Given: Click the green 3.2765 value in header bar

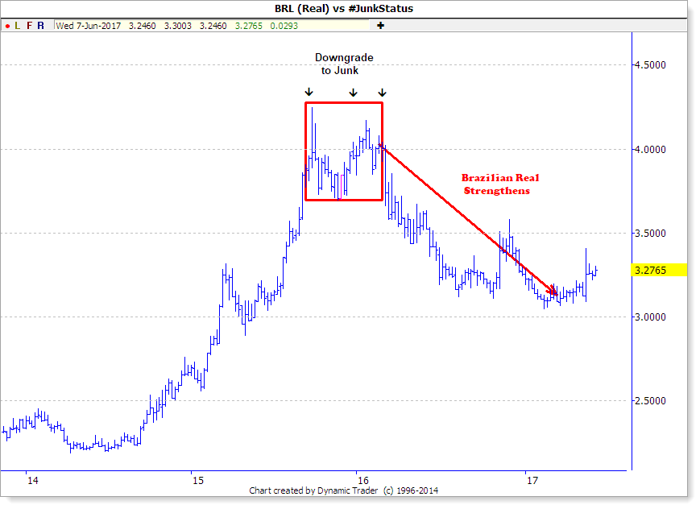Looking at the screenshot, I should tap(249, 26).
